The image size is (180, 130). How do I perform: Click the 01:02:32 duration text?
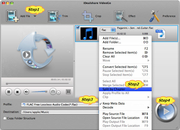pyautogui.click(x=121, y=34)
